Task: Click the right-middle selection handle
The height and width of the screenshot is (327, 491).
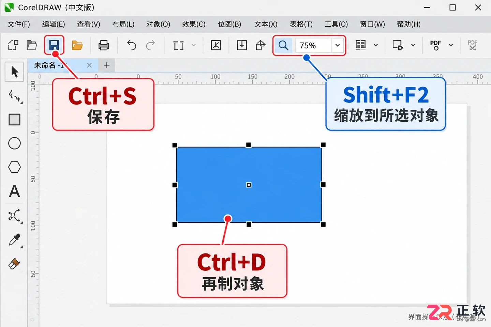Action: pyautogui.click(x=323, y=185)
